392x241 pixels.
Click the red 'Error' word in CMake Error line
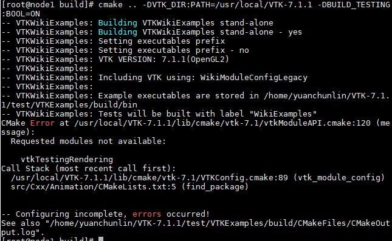coord(43,123)
